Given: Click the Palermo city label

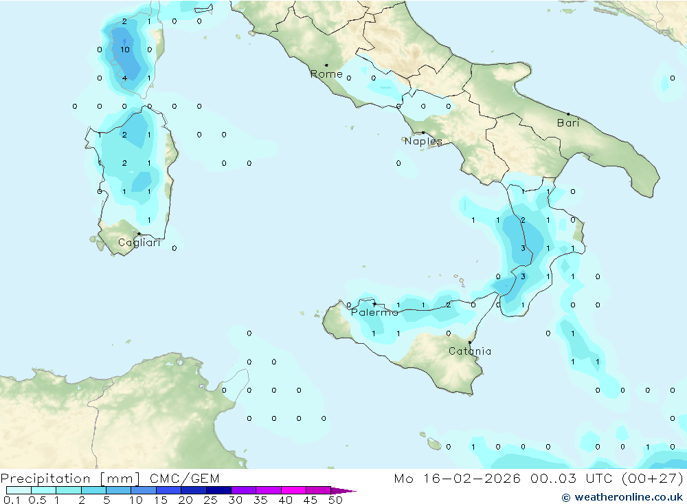Looking at the screenshot, I should coord(374,312).
